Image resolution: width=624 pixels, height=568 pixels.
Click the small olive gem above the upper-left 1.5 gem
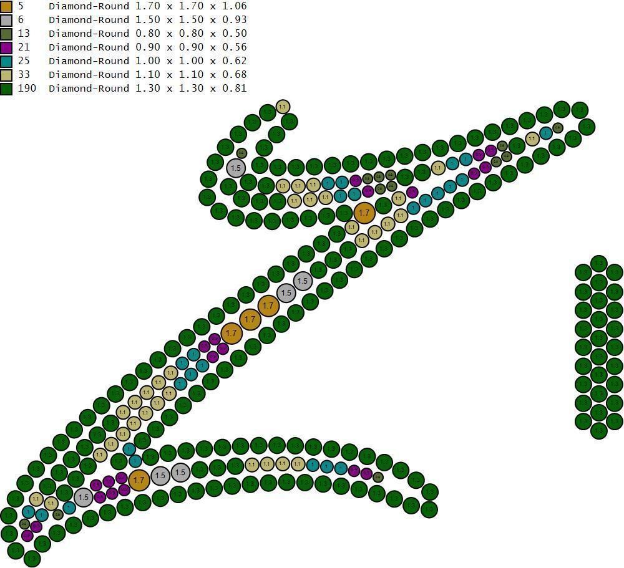point(241,153)
